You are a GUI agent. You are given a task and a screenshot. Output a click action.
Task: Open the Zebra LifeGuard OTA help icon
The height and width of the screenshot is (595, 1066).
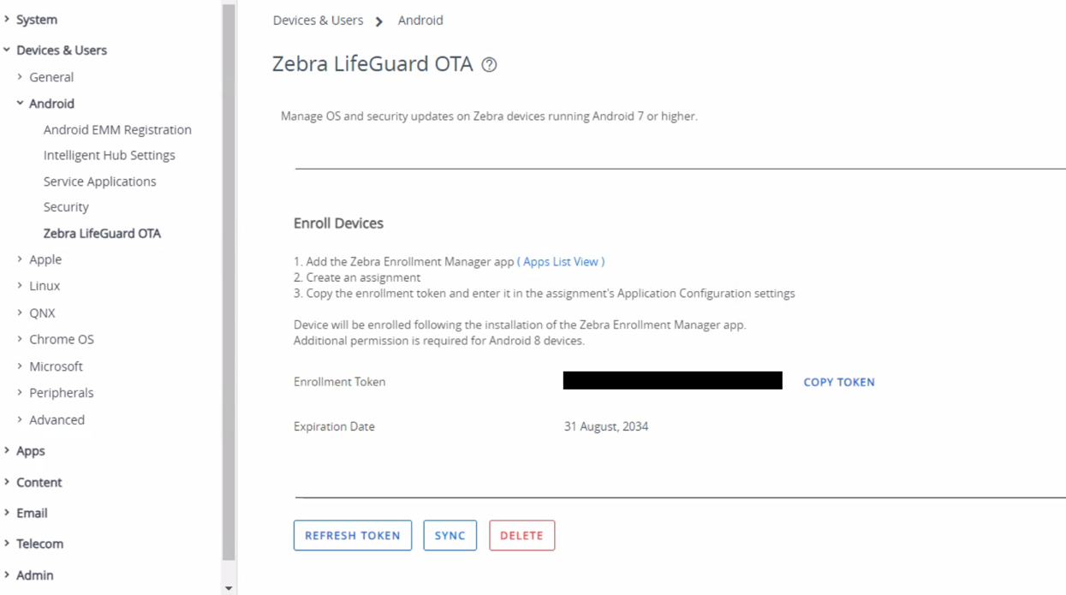tap(488, 64)
